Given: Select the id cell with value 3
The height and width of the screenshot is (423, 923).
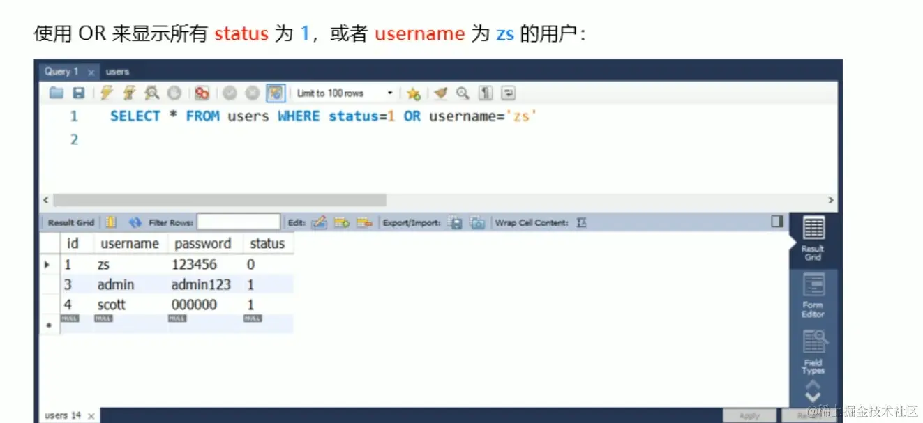Looking at the screenshot, I should click(77, 284).
